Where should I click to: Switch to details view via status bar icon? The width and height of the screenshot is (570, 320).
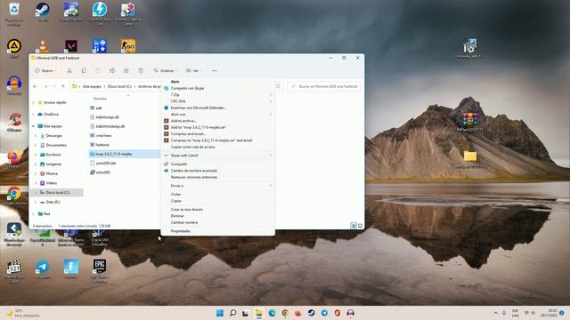[x=354, y=226]
